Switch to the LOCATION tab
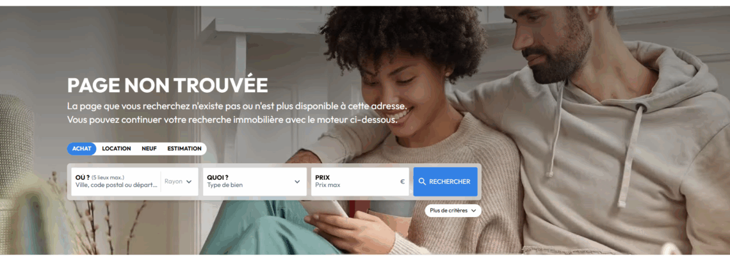This screenshot has width=730, height=256. [x=117, y=148]
